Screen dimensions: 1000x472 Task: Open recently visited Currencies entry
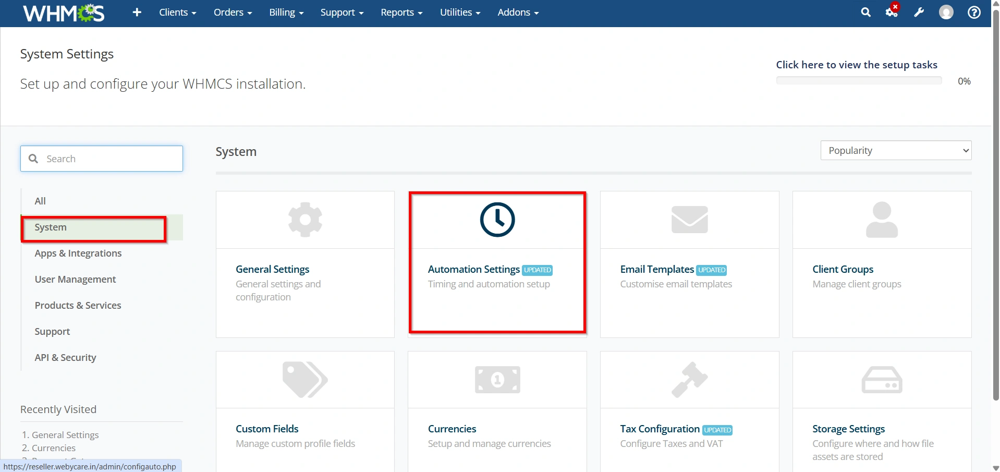coord(54,448)
